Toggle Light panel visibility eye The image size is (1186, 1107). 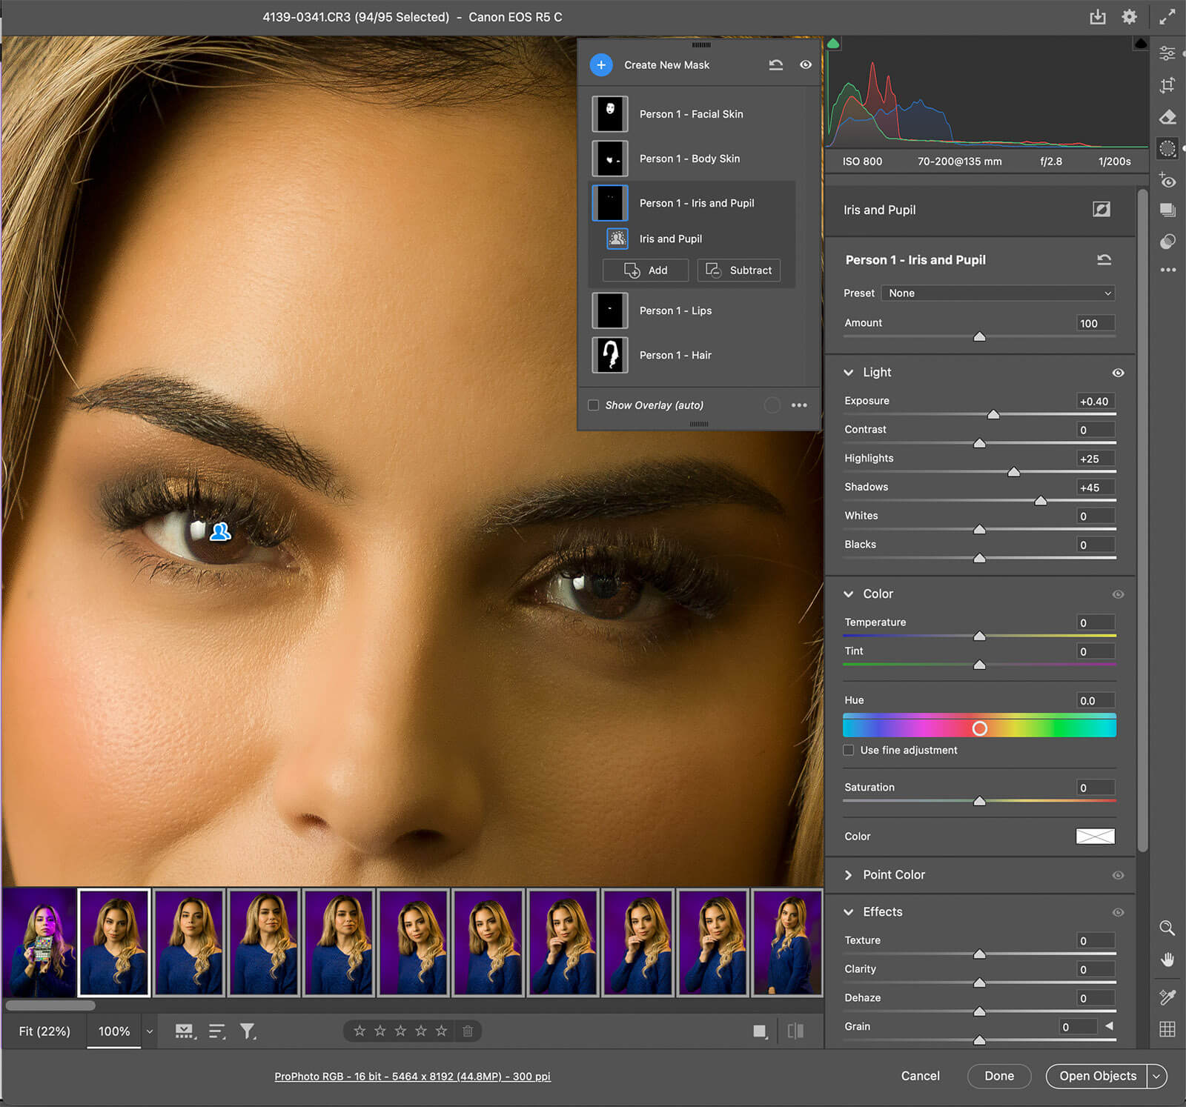pos(1118,373)
